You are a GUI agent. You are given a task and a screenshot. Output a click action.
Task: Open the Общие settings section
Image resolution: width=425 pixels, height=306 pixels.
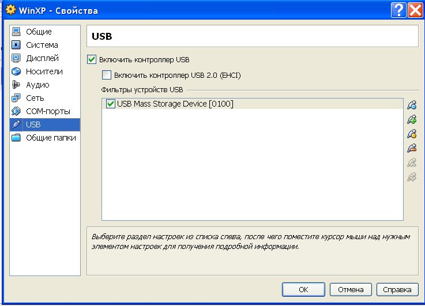[39, 32]
